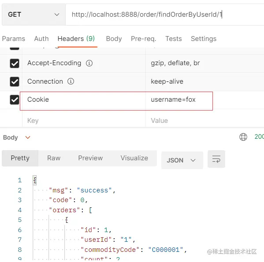Open the Settings tab

(204, 39)
